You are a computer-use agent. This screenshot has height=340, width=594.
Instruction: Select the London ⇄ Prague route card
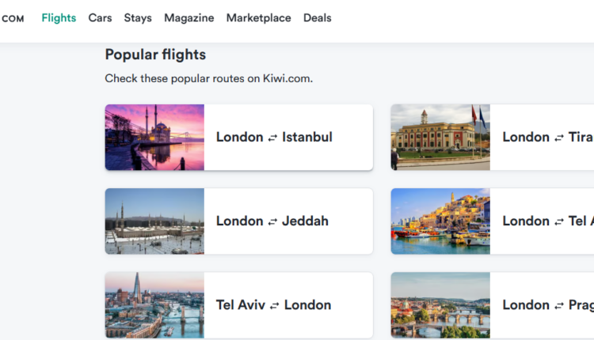click(546, 305)
